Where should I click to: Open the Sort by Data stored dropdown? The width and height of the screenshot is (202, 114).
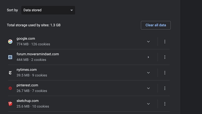tap(48, 10)
